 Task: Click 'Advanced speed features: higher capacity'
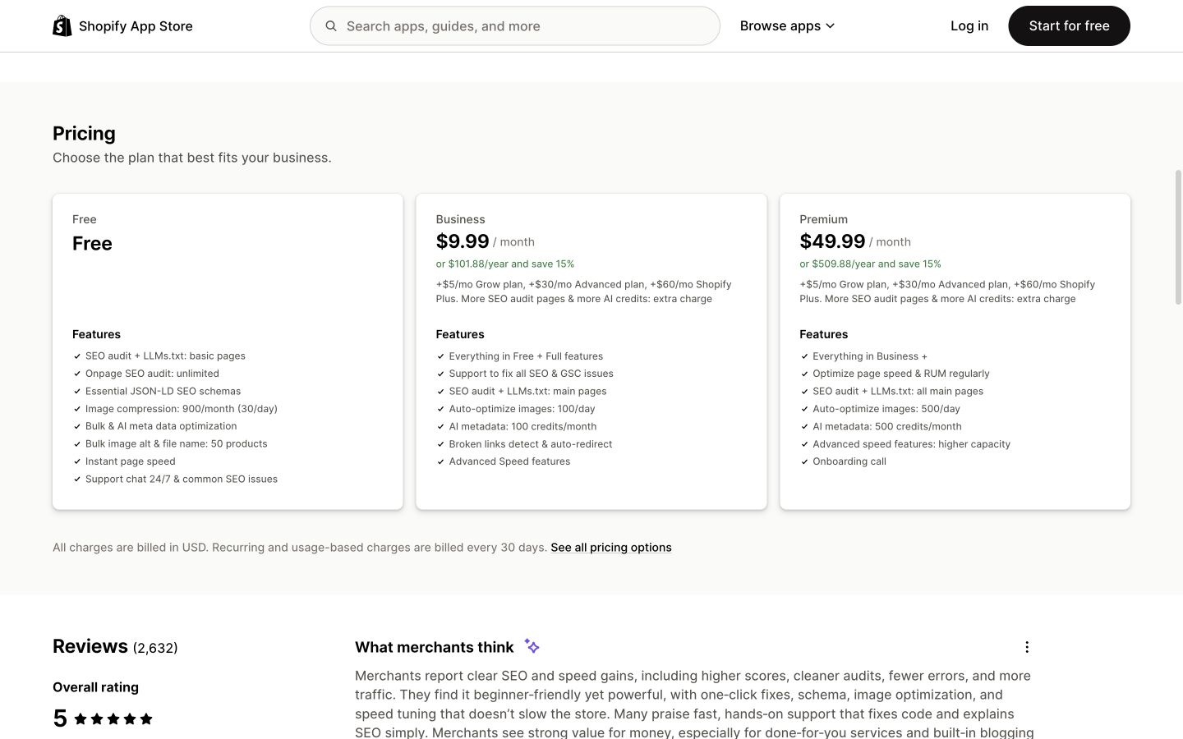pyautogui.click(x=912, y=444)
